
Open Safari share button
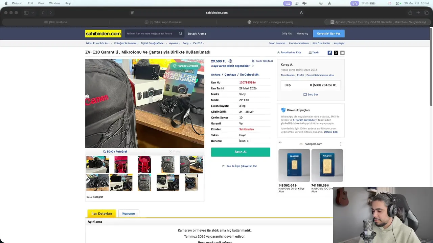pyautogui.click(x=410, y=13)
